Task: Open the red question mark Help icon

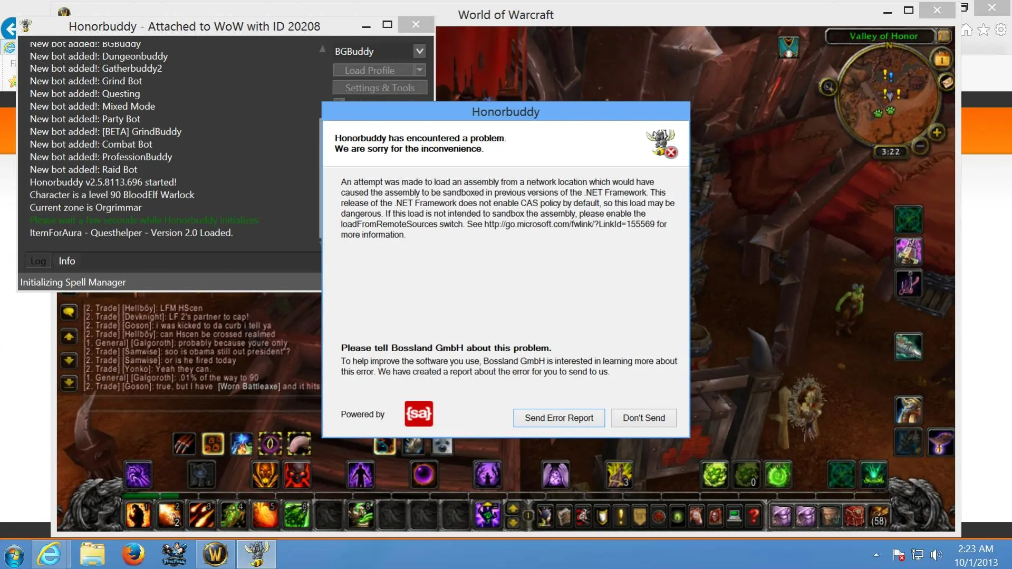Action: tap(754, 515)
